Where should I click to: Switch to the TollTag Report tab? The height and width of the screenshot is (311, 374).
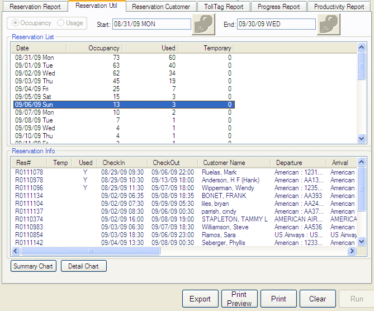coord(224,7)
